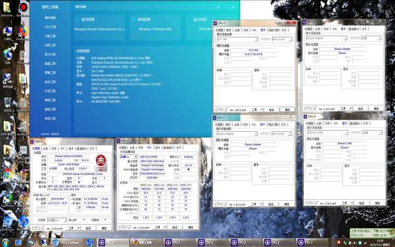Screen dimensions: 395x247
Task: Open the 网络 (Network) desktop icon
Action: [x=8, y=55]
